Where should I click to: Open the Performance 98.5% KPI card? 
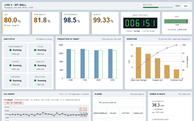[x=75, y=23]
